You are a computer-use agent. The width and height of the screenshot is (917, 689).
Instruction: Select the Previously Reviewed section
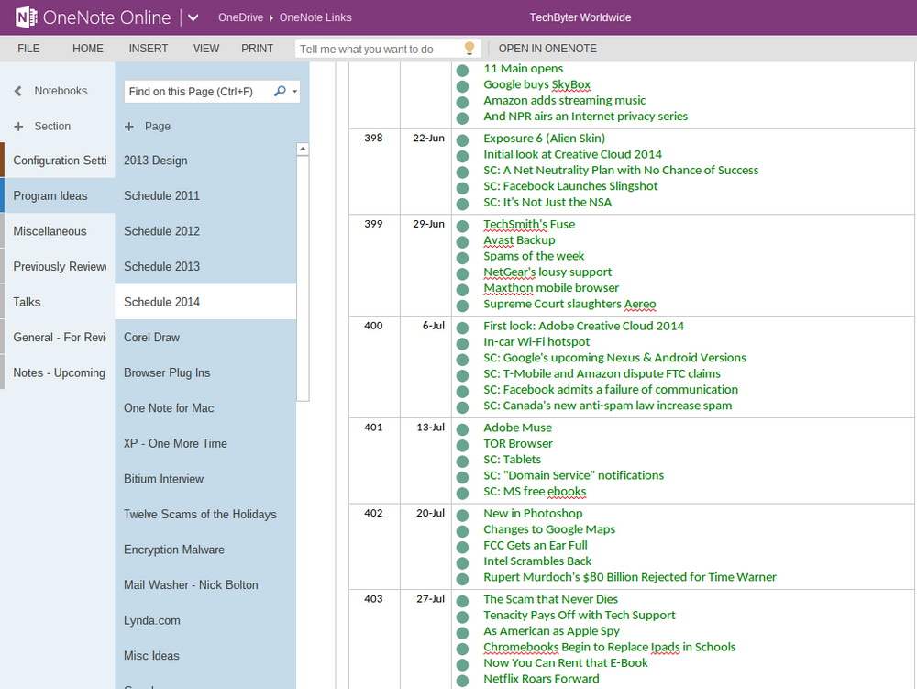57,267
